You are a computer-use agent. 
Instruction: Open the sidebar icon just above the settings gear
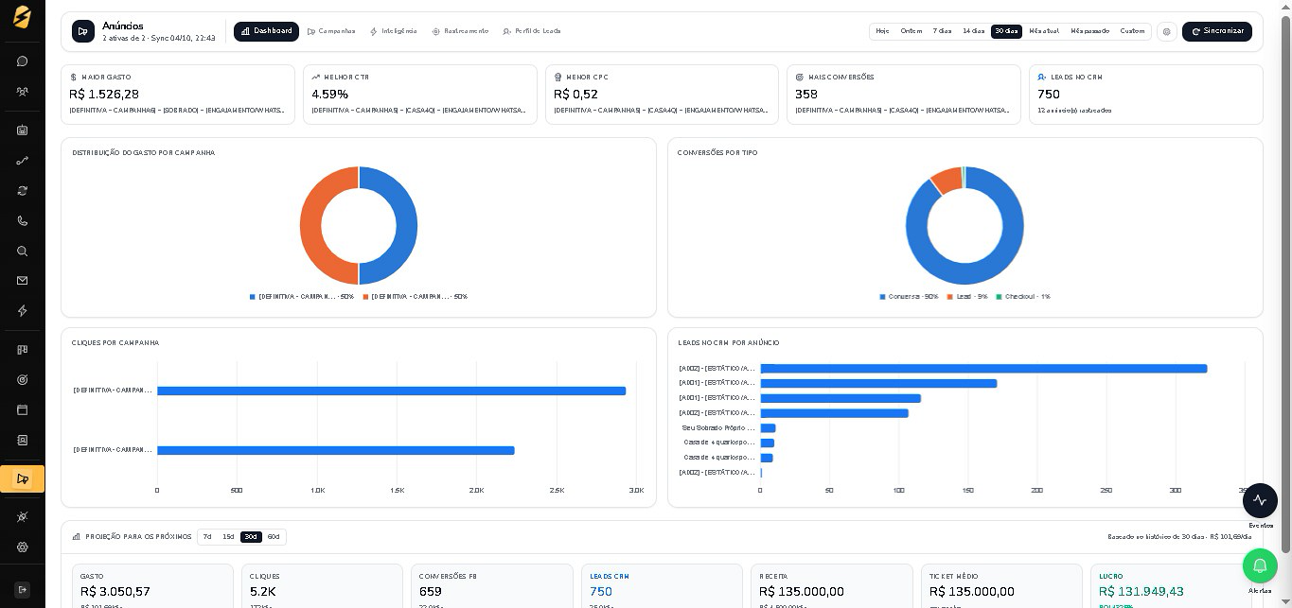22,517
